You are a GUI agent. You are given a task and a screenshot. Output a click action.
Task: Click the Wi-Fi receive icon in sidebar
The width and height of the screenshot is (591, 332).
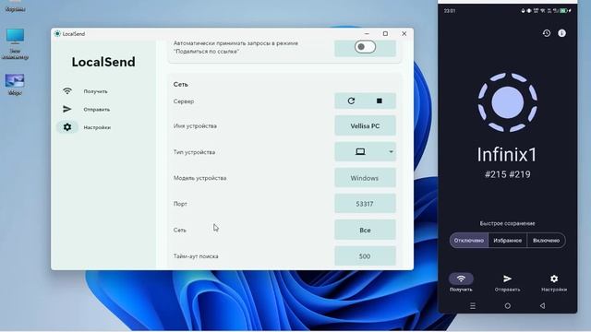point(67,91)
